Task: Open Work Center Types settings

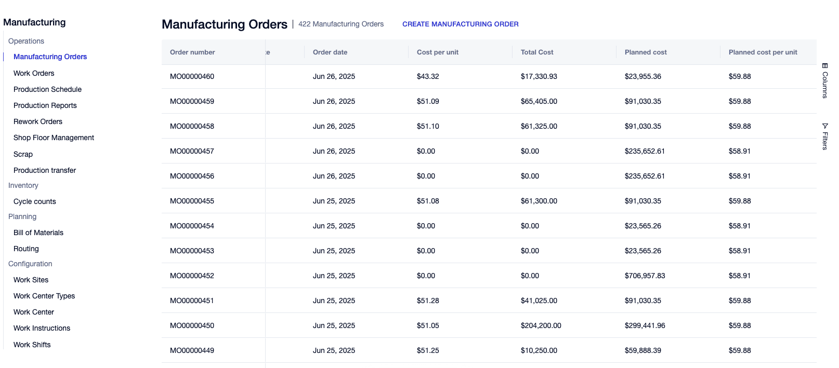Action: 44,296
